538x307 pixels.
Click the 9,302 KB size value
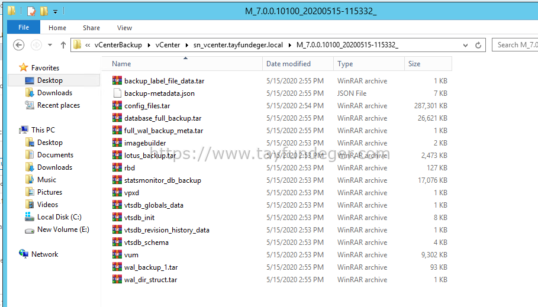click(x=434, y=255)
